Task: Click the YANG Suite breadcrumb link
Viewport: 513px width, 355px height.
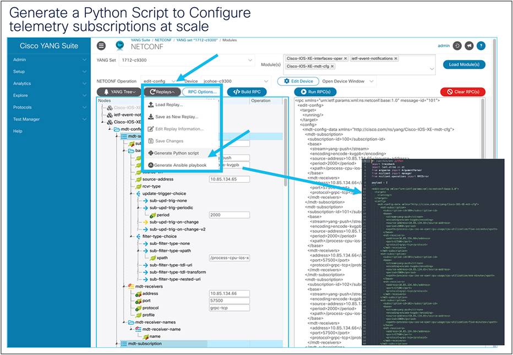Action: click(141, 40)
